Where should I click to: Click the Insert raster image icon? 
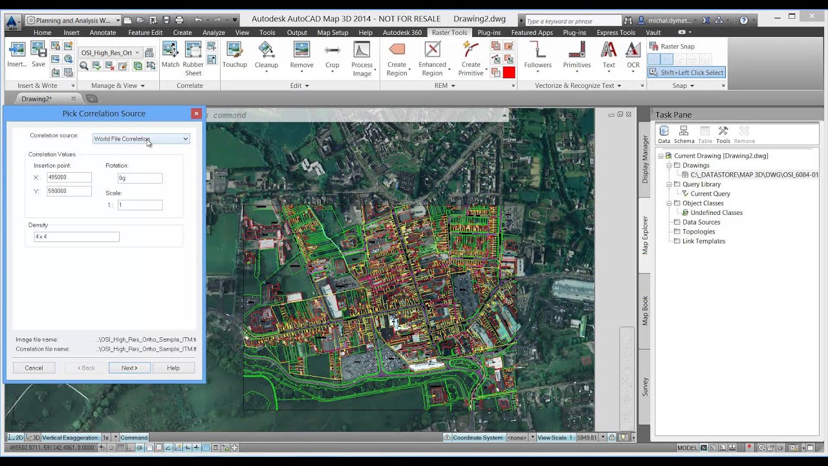tap(17, 50)
